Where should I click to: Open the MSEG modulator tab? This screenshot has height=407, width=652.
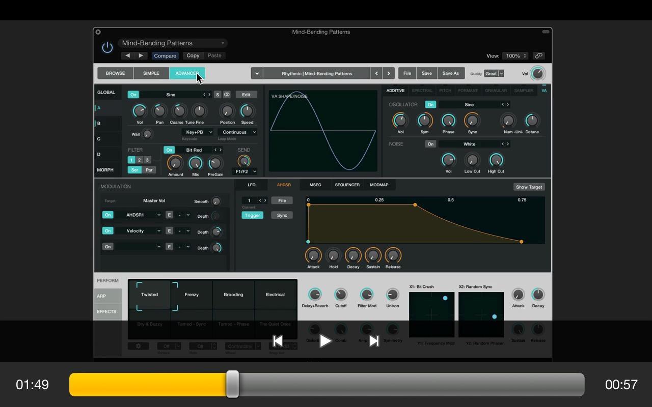[315, 185]
